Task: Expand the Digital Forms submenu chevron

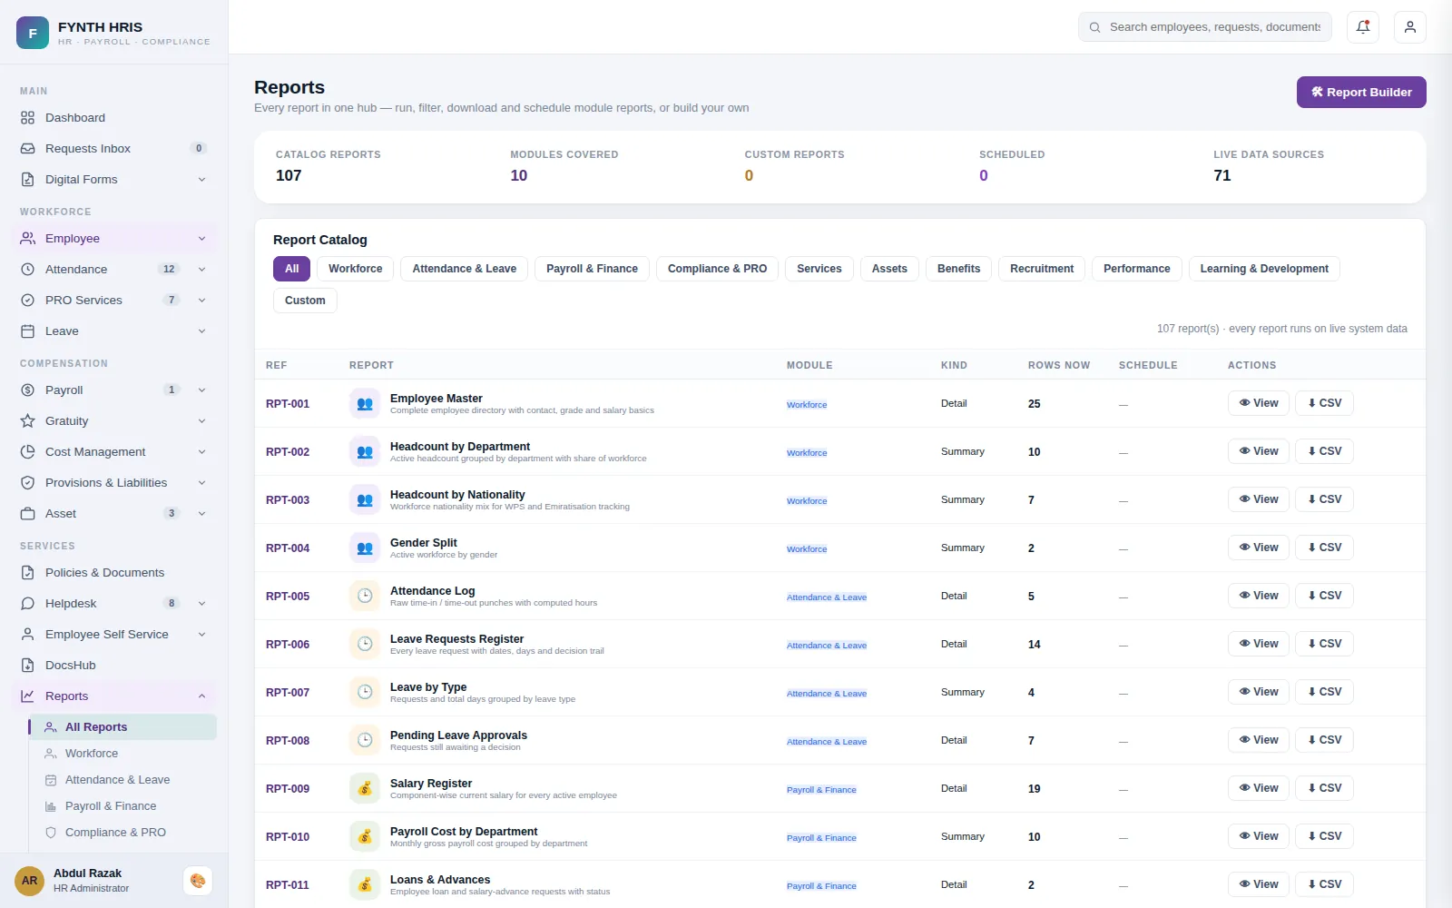Action: pos(201,180)
